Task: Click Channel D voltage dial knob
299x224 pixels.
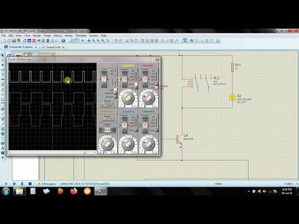Action: click(x=148, y=144)
